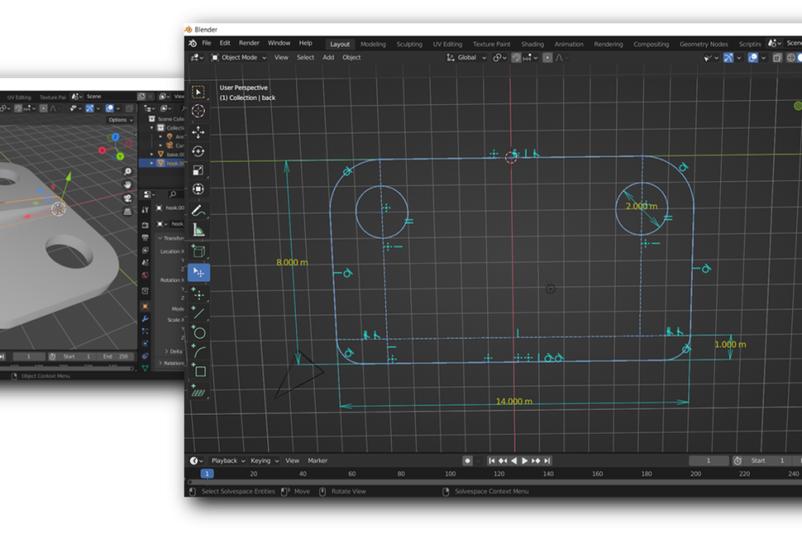Activate the 3D Cursor tool
This screenshot has width=802, height=534.
tap(198, 111)
